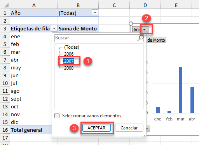Image resolution: width=199 pixels, height=145 pixels.
Task: Click the feb bar in the chart
Action: pos(169,112)
